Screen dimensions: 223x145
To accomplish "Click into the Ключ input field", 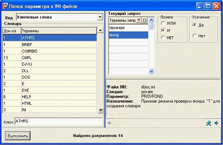I will (x=59, y=121).
